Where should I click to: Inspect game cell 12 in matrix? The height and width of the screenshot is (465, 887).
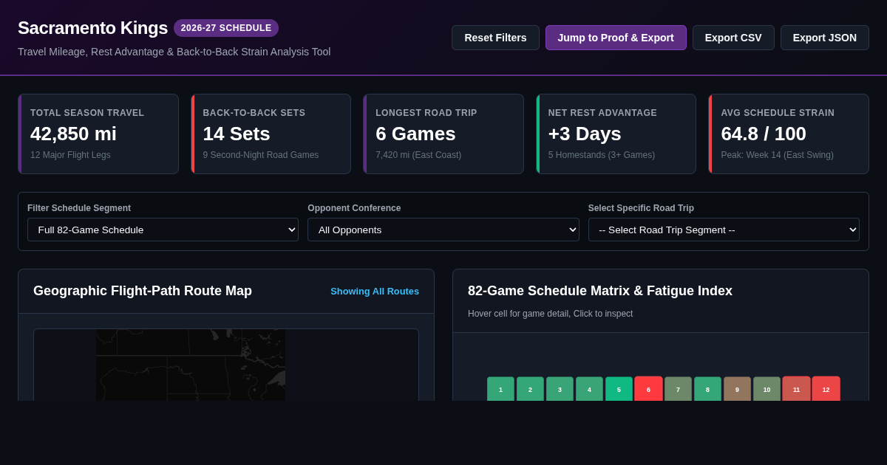(826, 389)
